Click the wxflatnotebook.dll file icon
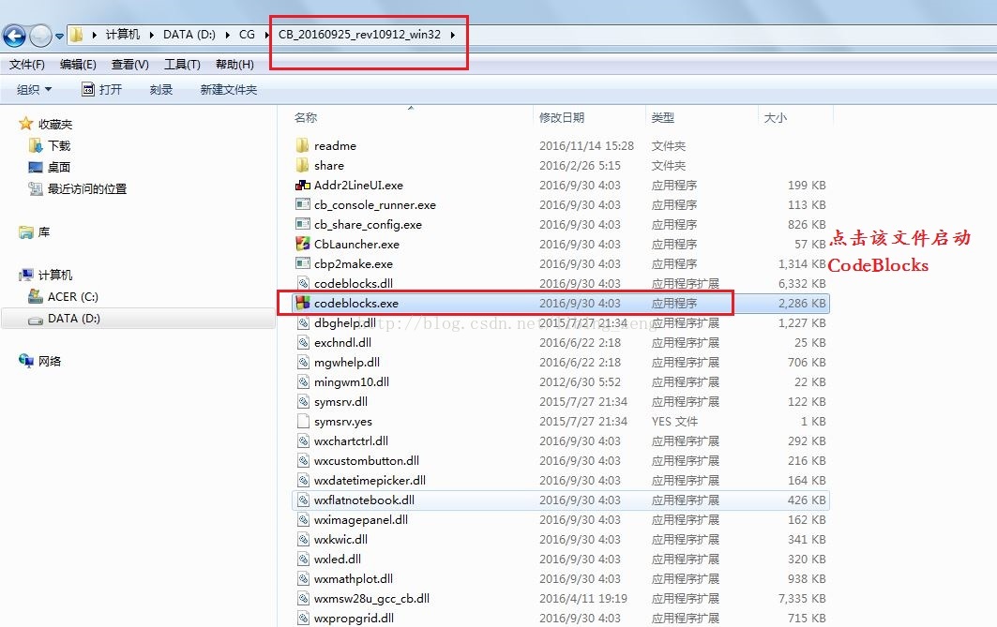The width and height of the screenshot is (997, 627). click(x=303, y=500)
